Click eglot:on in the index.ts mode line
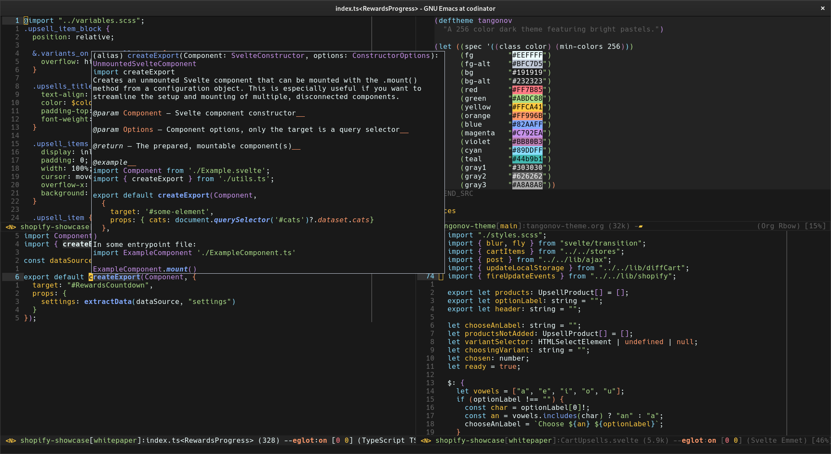 click(310, 441)
